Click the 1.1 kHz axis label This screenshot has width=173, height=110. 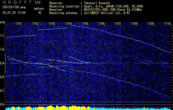coord(2,36)
